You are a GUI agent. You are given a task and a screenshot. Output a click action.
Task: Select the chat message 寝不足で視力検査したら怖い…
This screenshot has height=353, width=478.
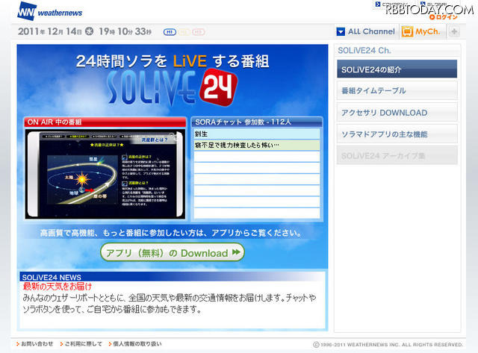(257, 145)
